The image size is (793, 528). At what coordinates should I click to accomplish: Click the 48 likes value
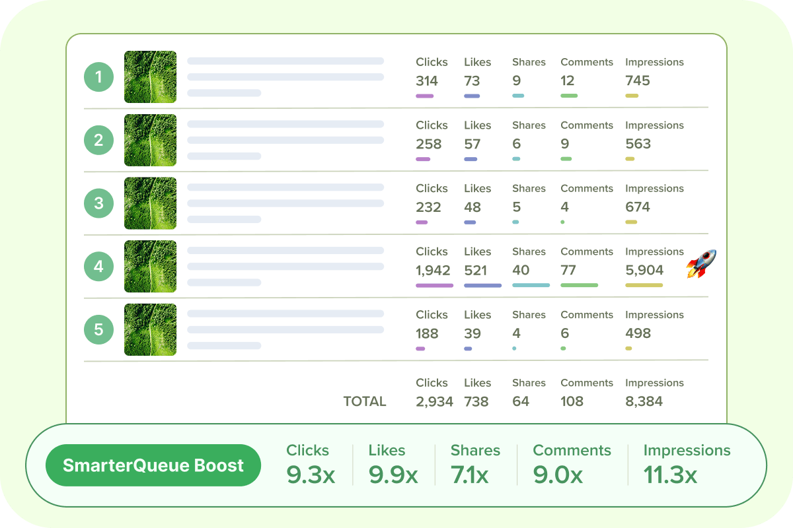pyautogui.click(x=472, y=207)
